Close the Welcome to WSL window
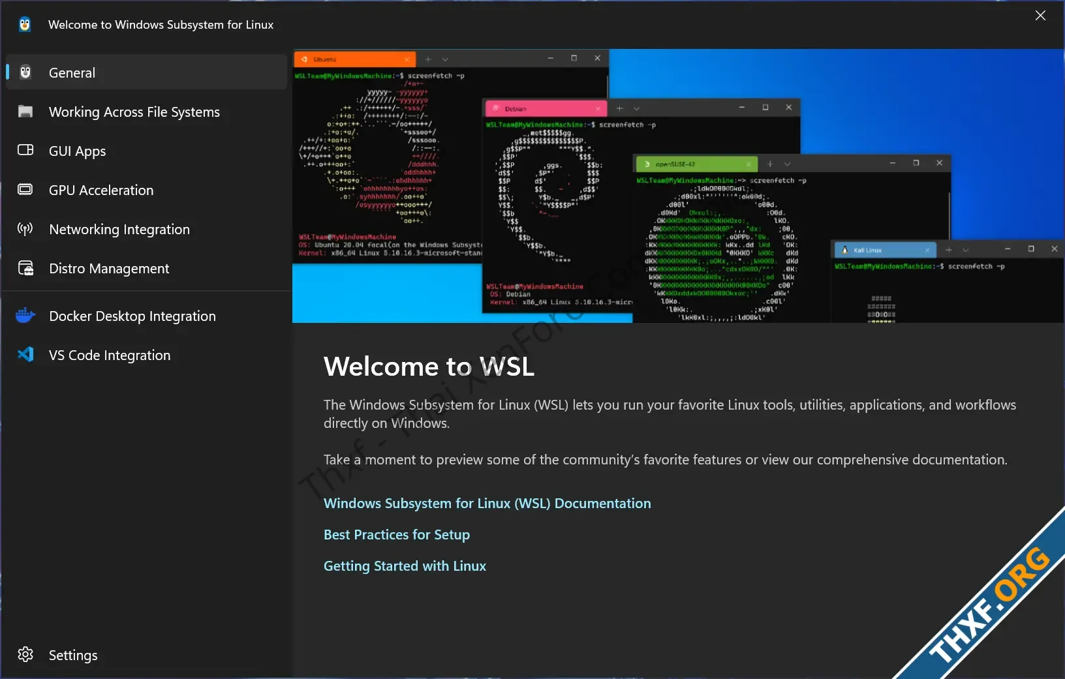The height and width of the screenshot is (679, 1065). [1040, 16]
